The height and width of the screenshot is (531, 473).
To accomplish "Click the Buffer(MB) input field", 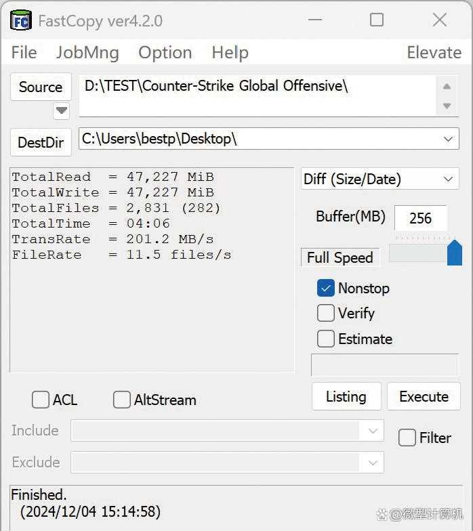I will [x=420, y=218].
